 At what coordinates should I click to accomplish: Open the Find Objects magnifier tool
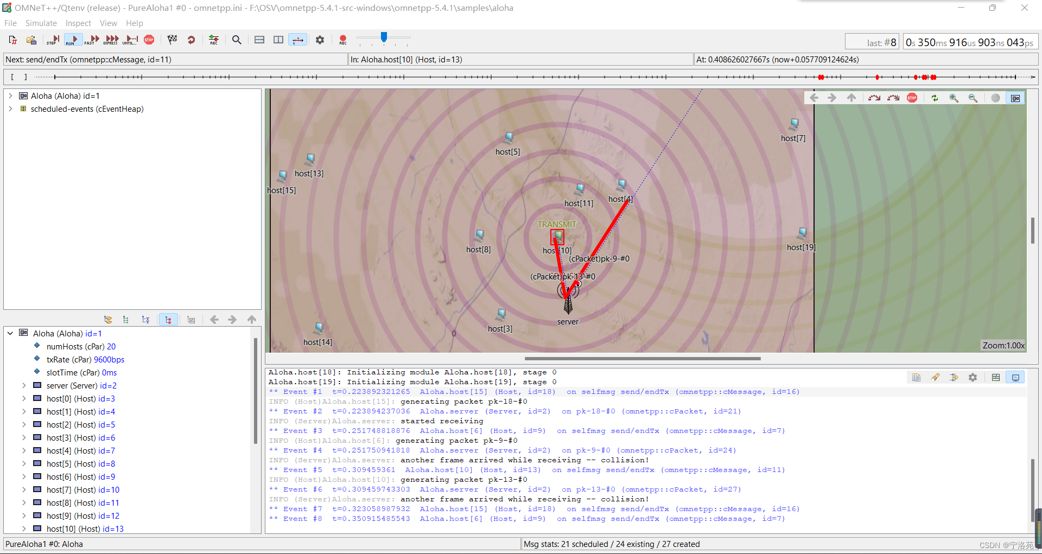(237, 40)
